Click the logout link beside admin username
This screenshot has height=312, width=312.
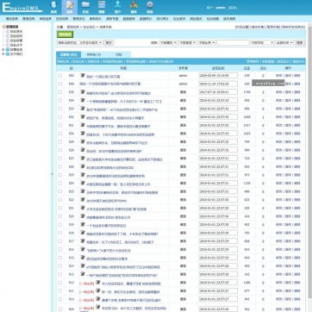pos(233,8)
